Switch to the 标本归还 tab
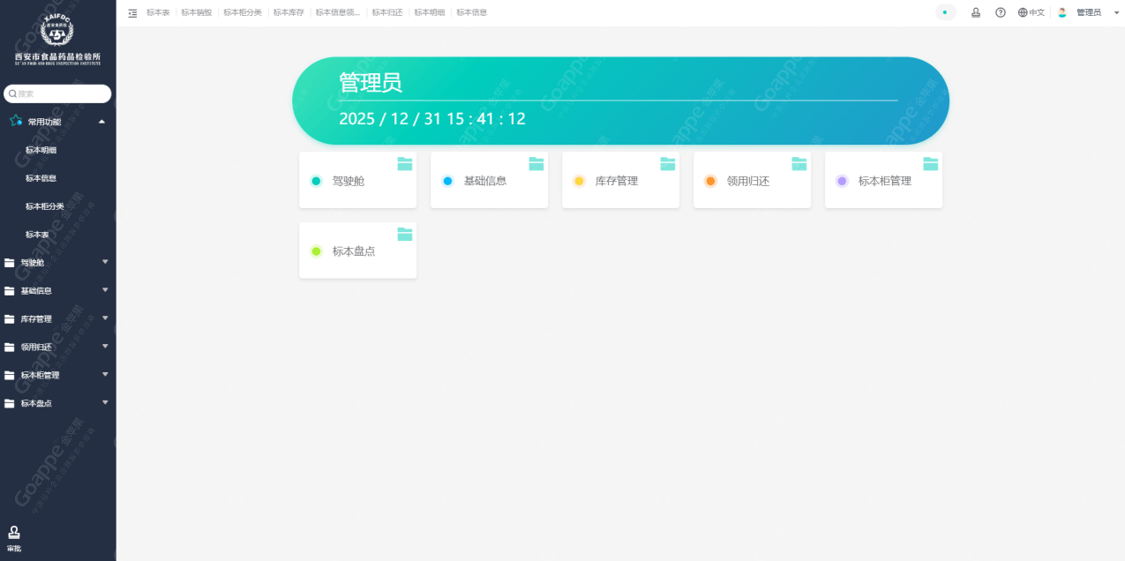This screenshot has height=561, width=1125. 387,12
